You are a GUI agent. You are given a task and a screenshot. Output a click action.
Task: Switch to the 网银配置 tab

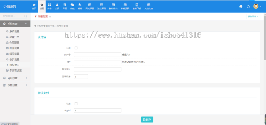coord(41,17)
